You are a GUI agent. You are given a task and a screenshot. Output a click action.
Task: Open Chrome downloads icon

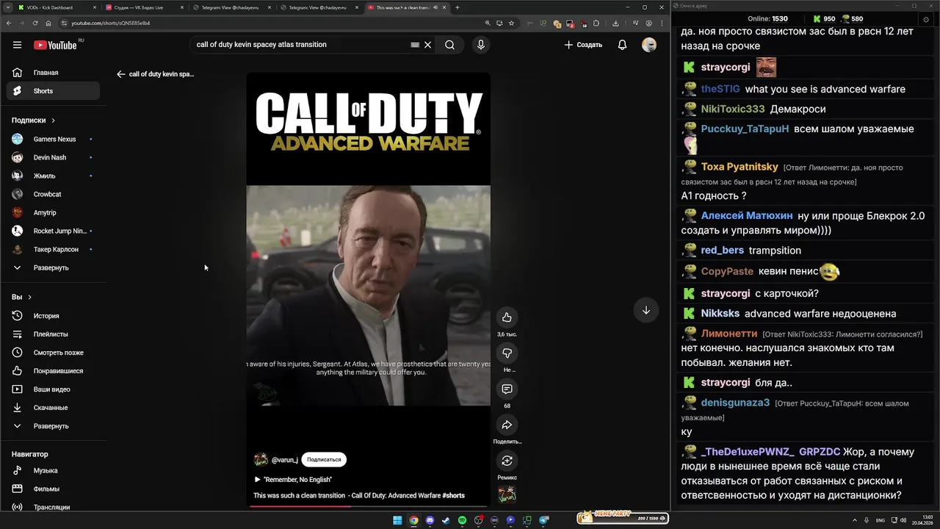(615, 24)
